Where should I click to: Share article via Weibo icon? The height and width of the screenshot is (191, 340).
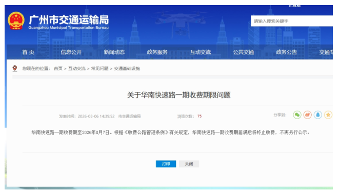308,115
